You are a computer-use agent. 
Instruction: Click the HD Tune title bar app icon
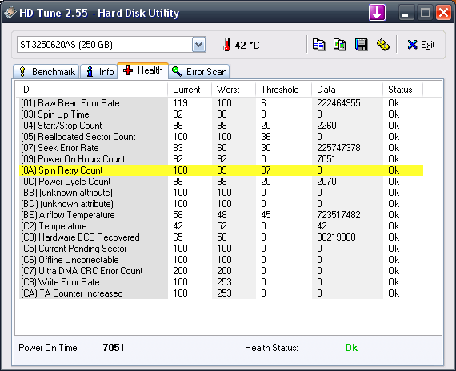click(10, 13)
